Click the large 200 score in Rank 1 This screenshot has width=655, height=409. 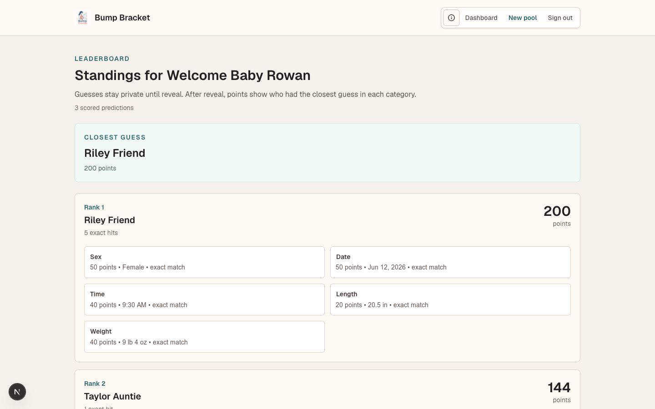click(x=557, y=211)
